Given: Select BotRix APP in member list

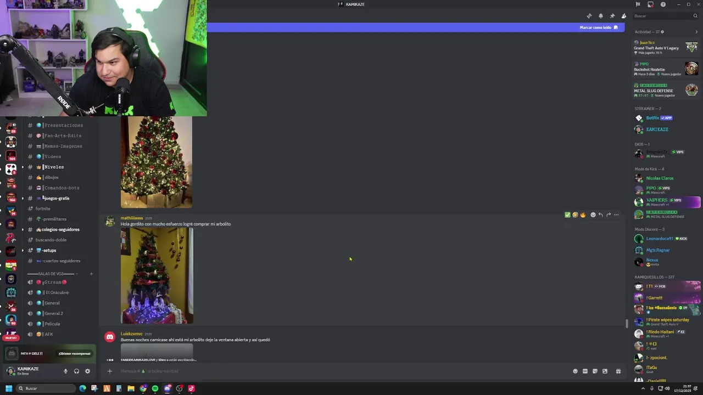Looking at the screenshot, I should click(x=667, y=118).
